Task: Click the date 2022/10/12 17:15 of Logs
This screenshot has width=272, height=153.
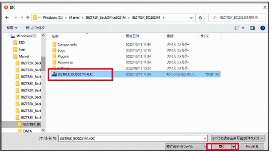Action: 138,51
